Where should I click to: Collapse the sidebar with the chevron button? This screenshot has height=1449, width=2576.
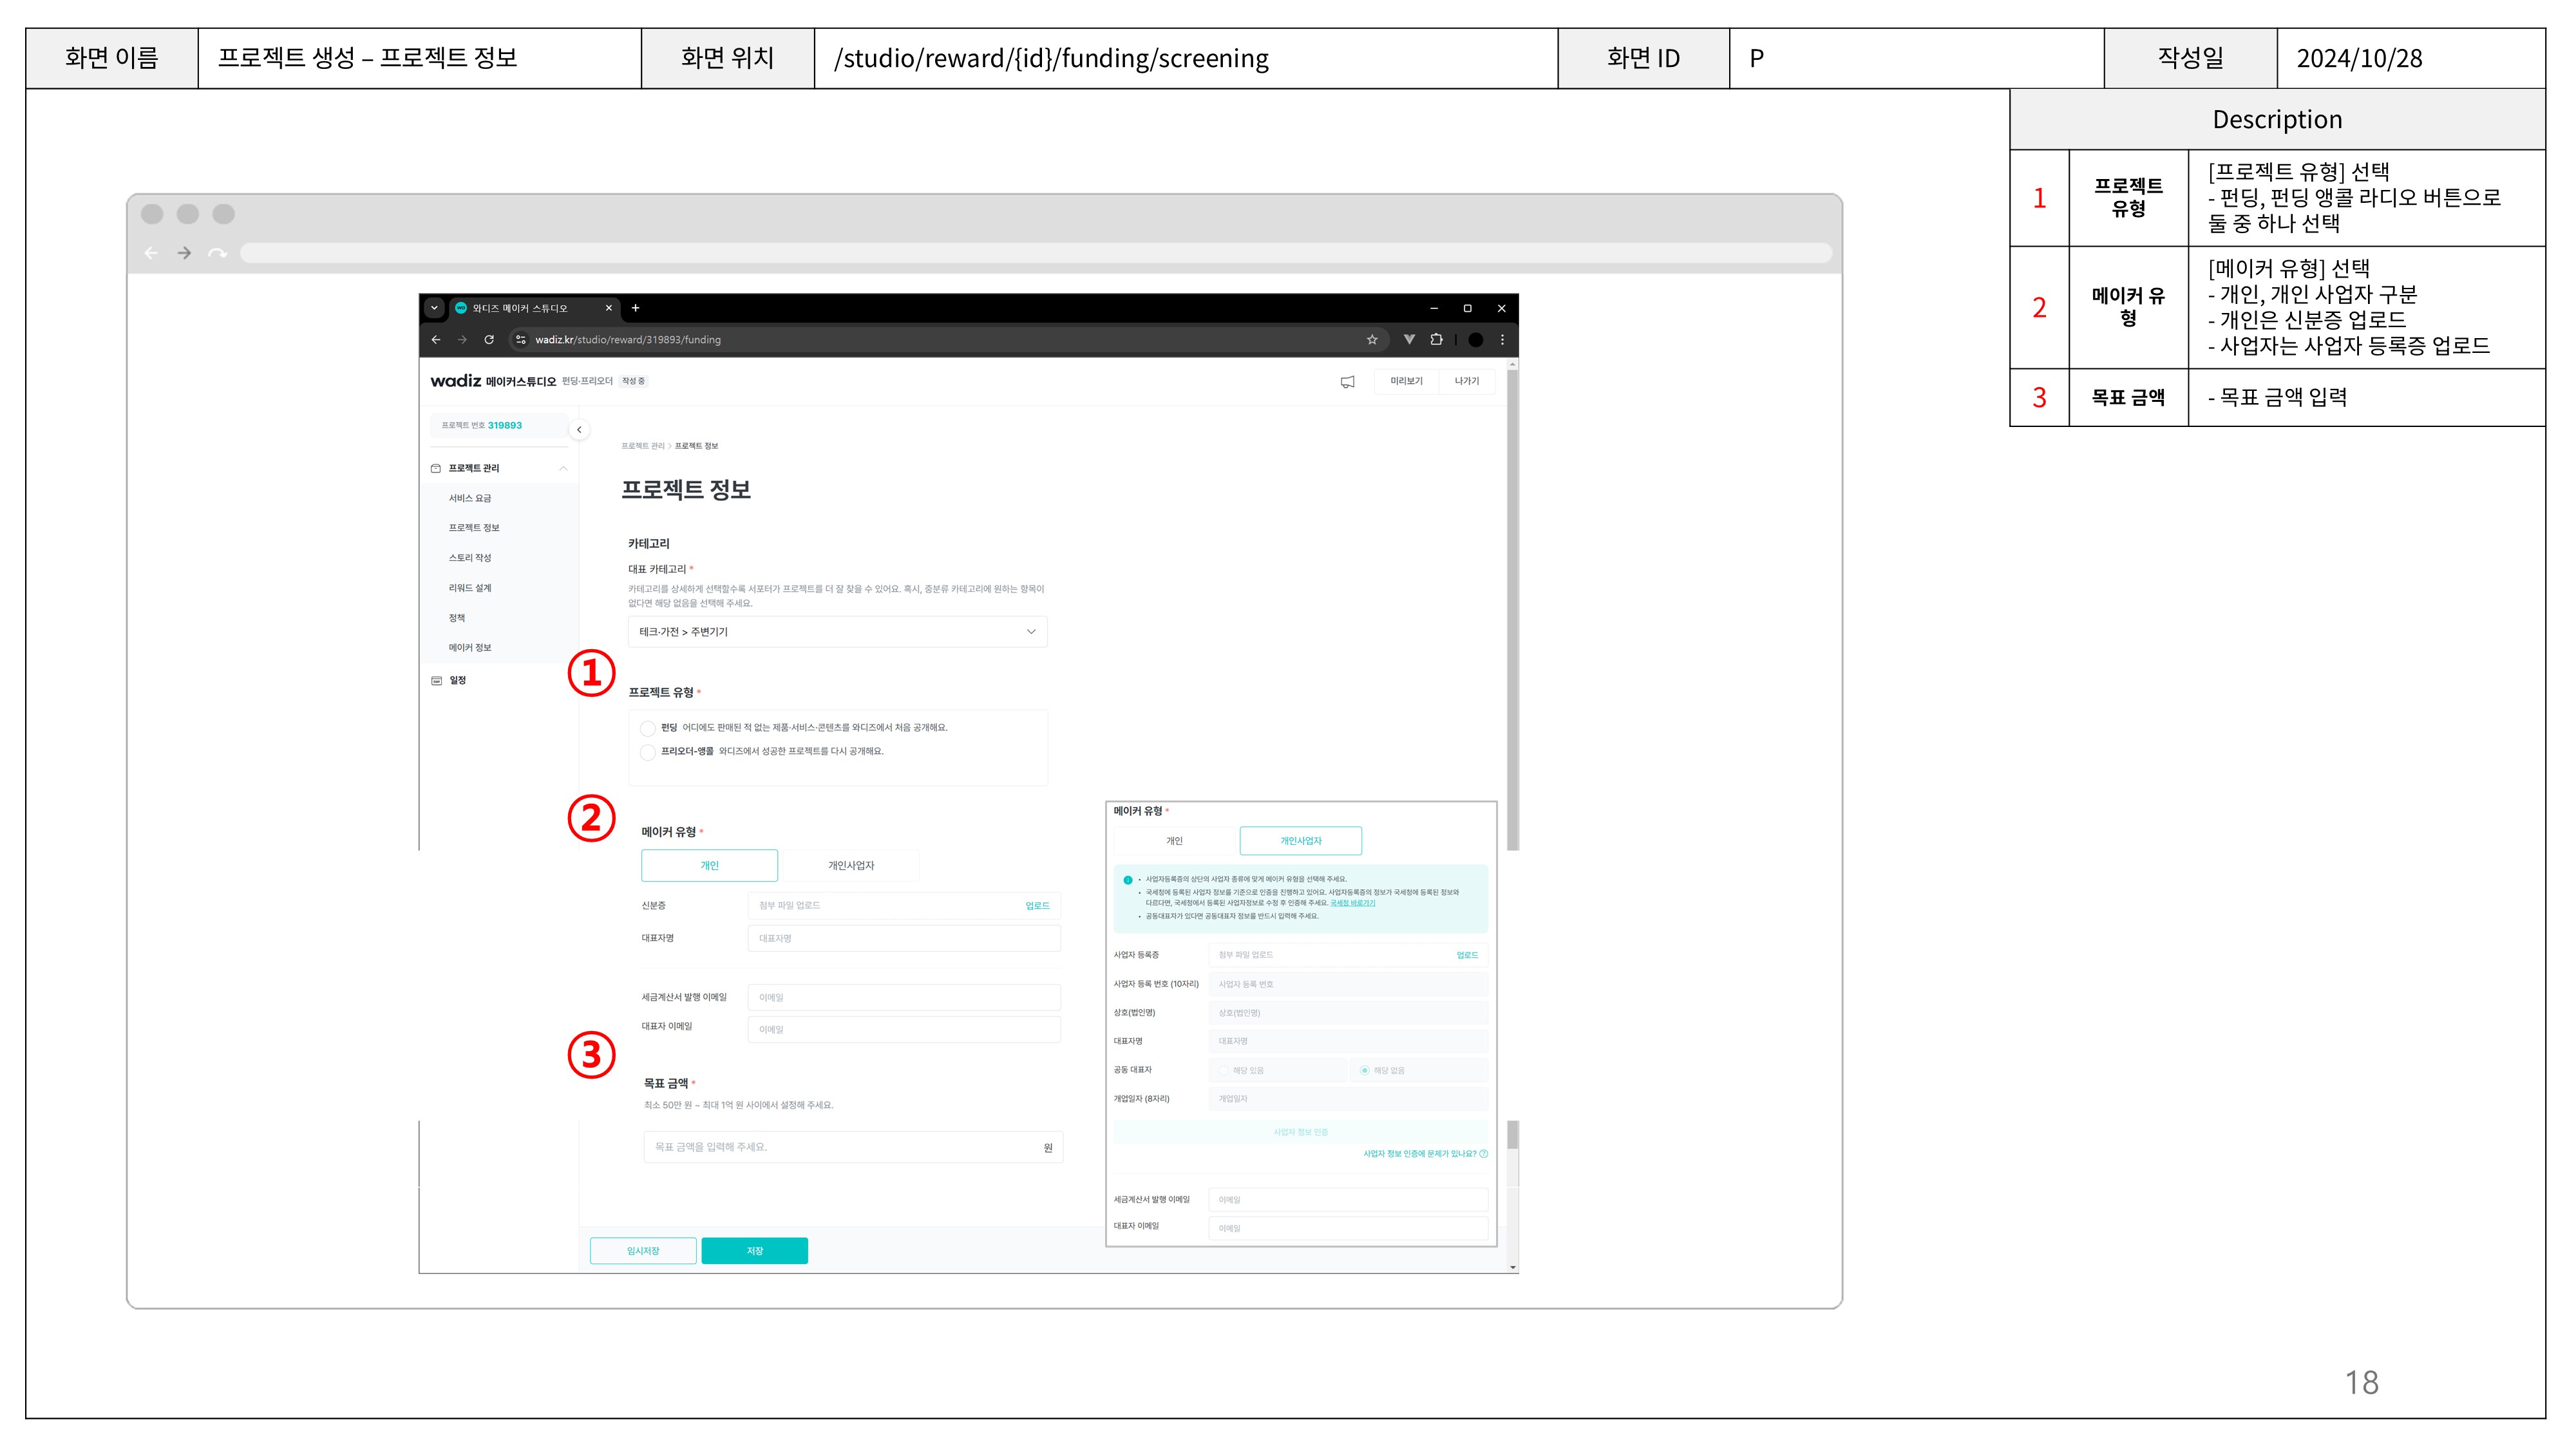pos(579,430)
